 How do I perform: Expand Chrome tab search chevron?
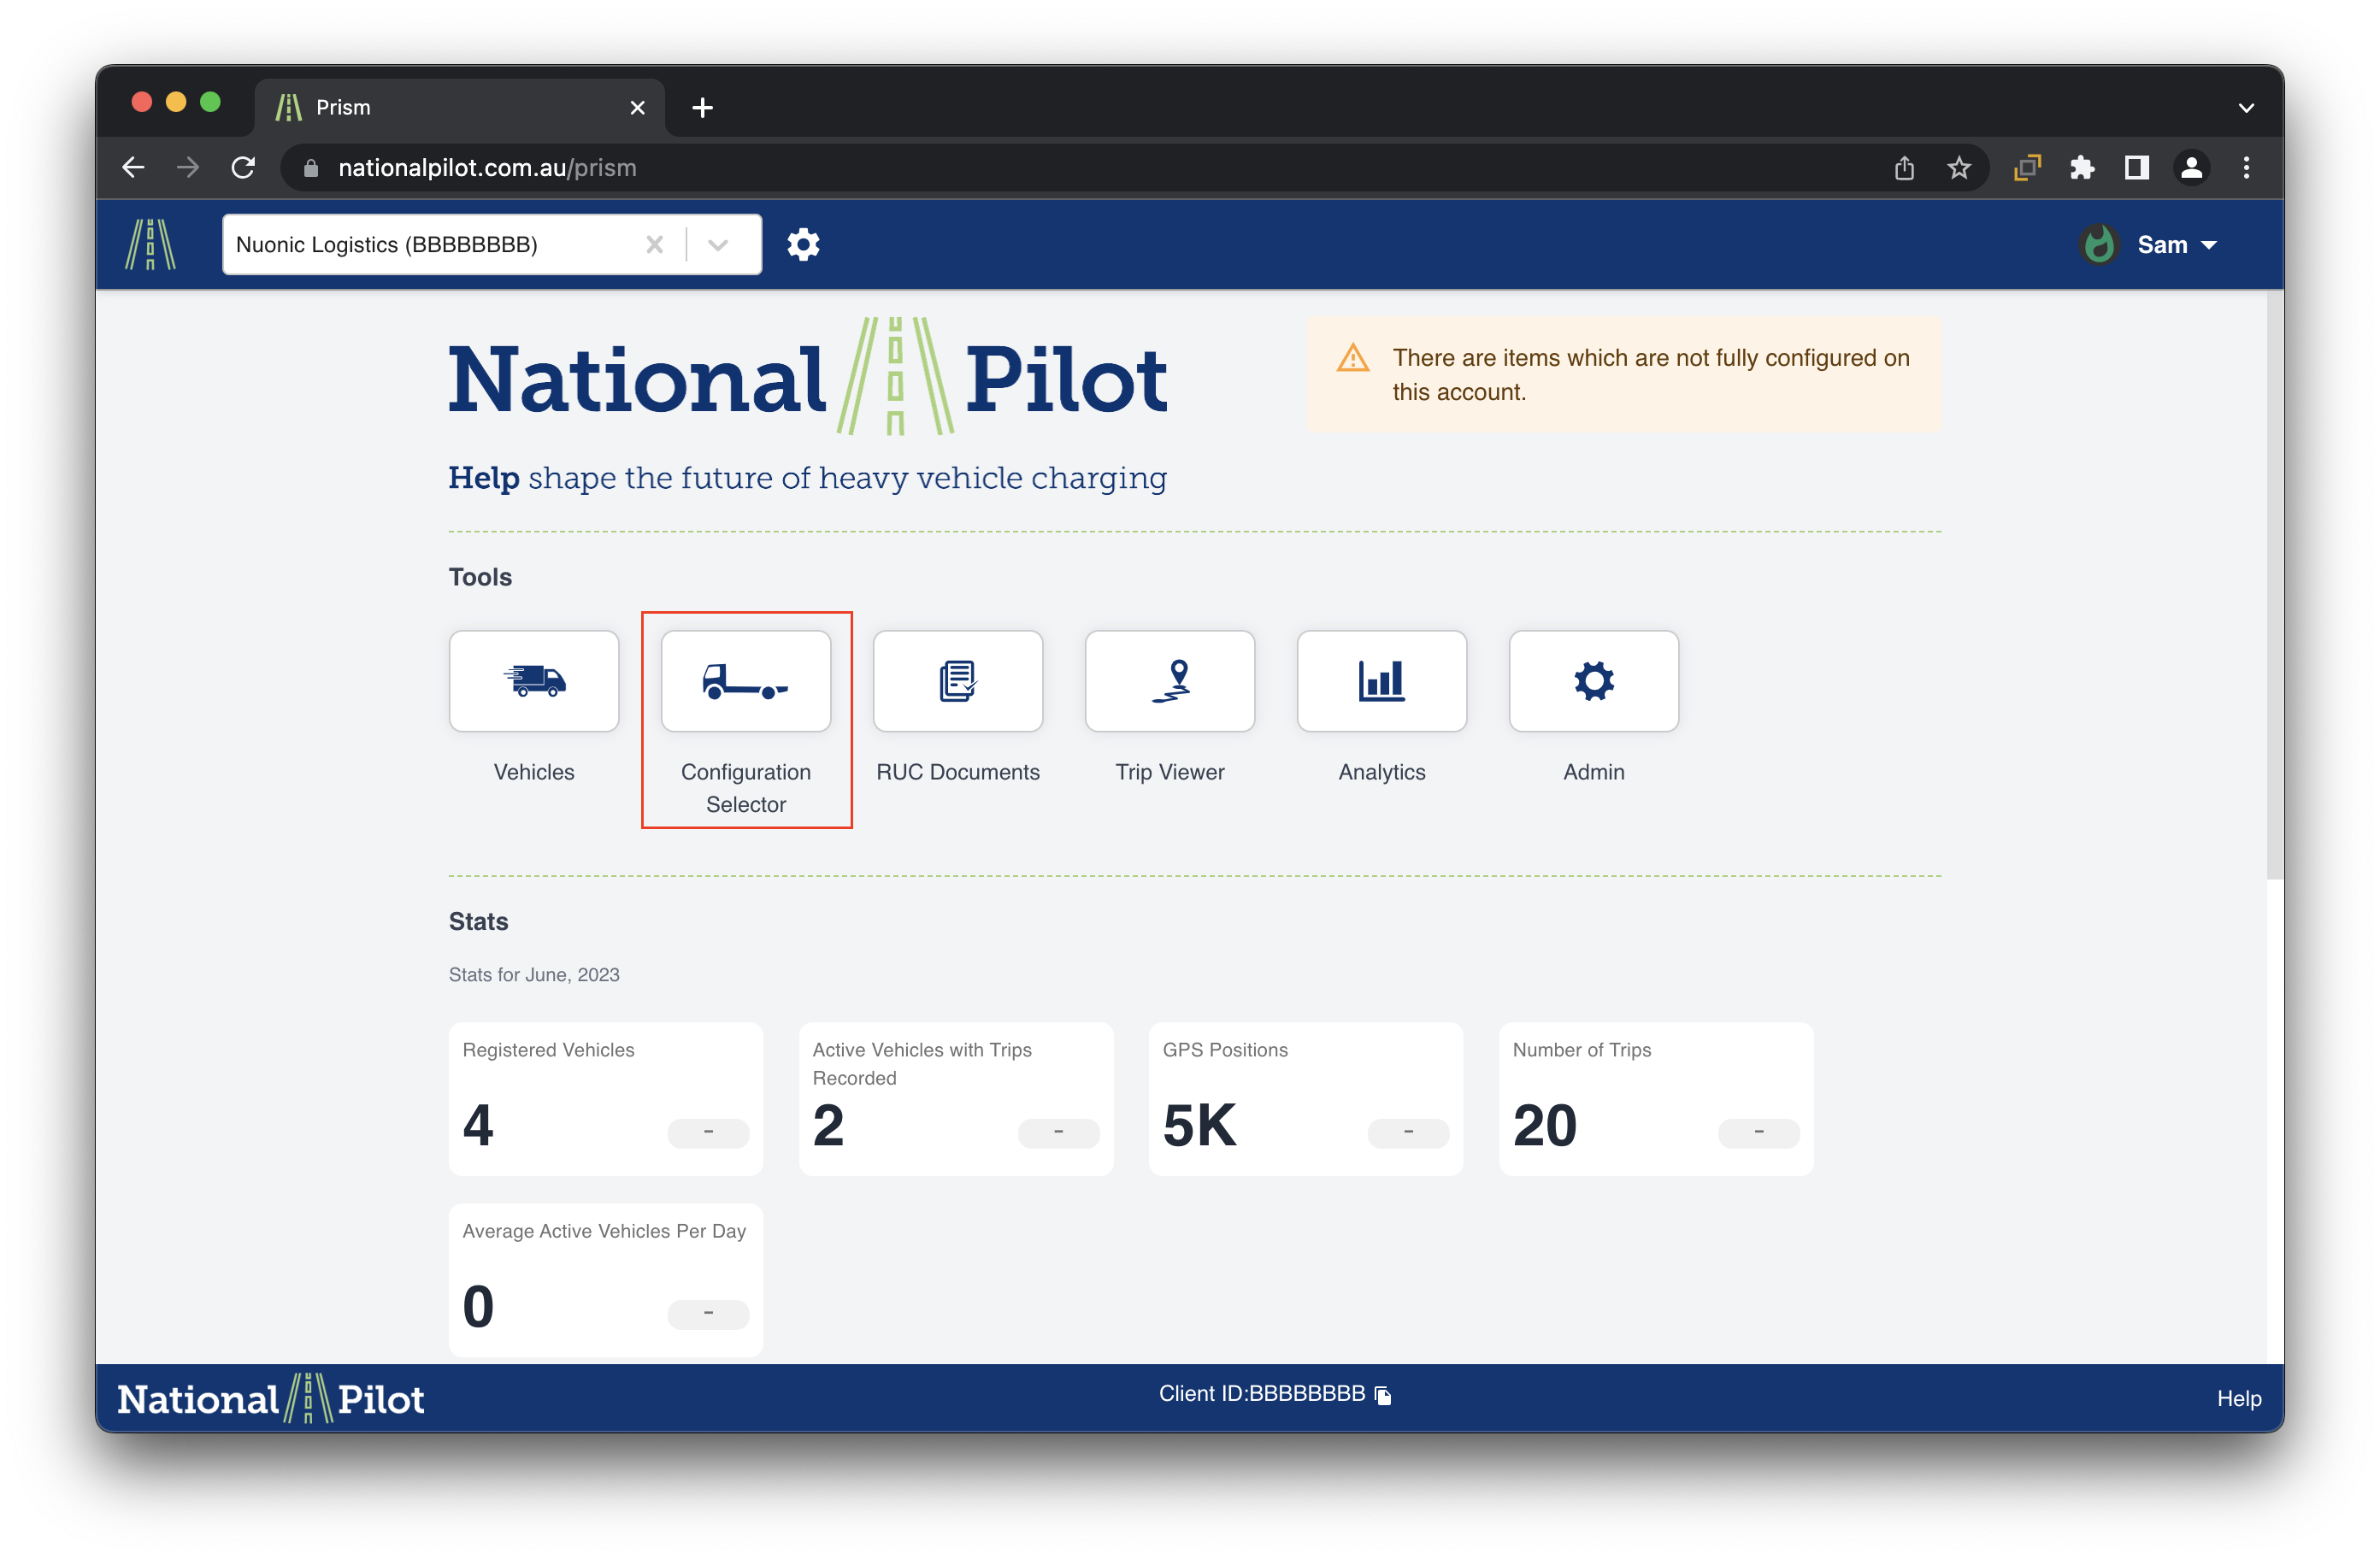click(x=2245, y=108)
